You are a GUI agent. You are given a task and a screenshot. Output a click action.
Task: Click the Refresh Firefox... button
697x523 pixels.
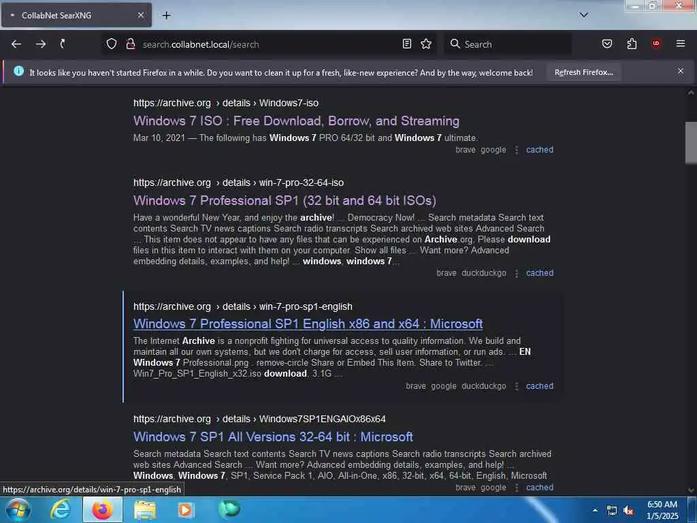(x=583, y=72)
